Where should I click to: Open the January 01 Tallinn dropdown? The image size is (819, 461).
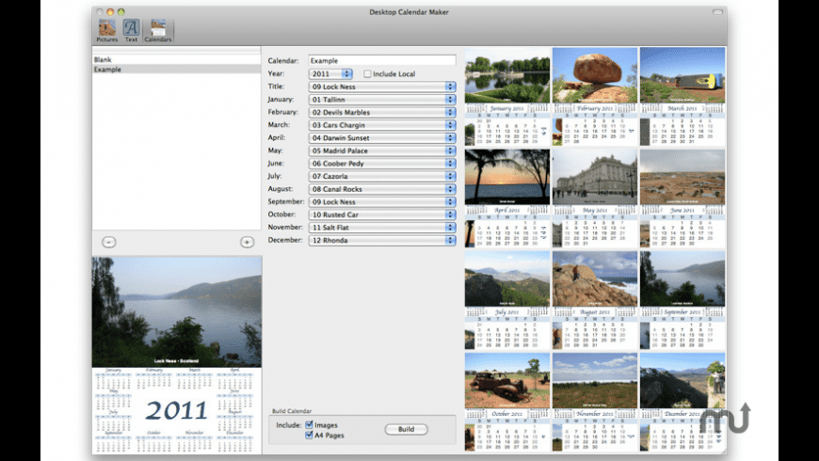(x=382, y=99)
